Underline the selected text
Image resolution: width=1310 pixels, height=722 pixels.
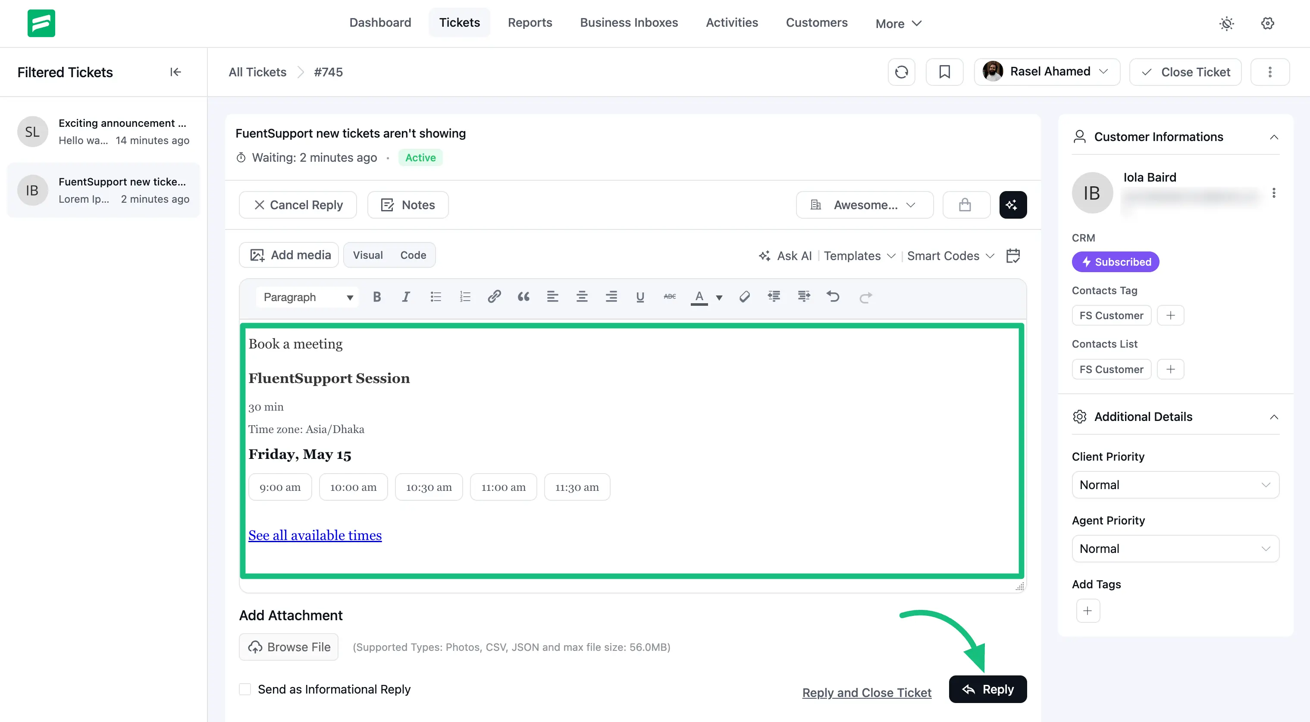(x=640, y=297)
